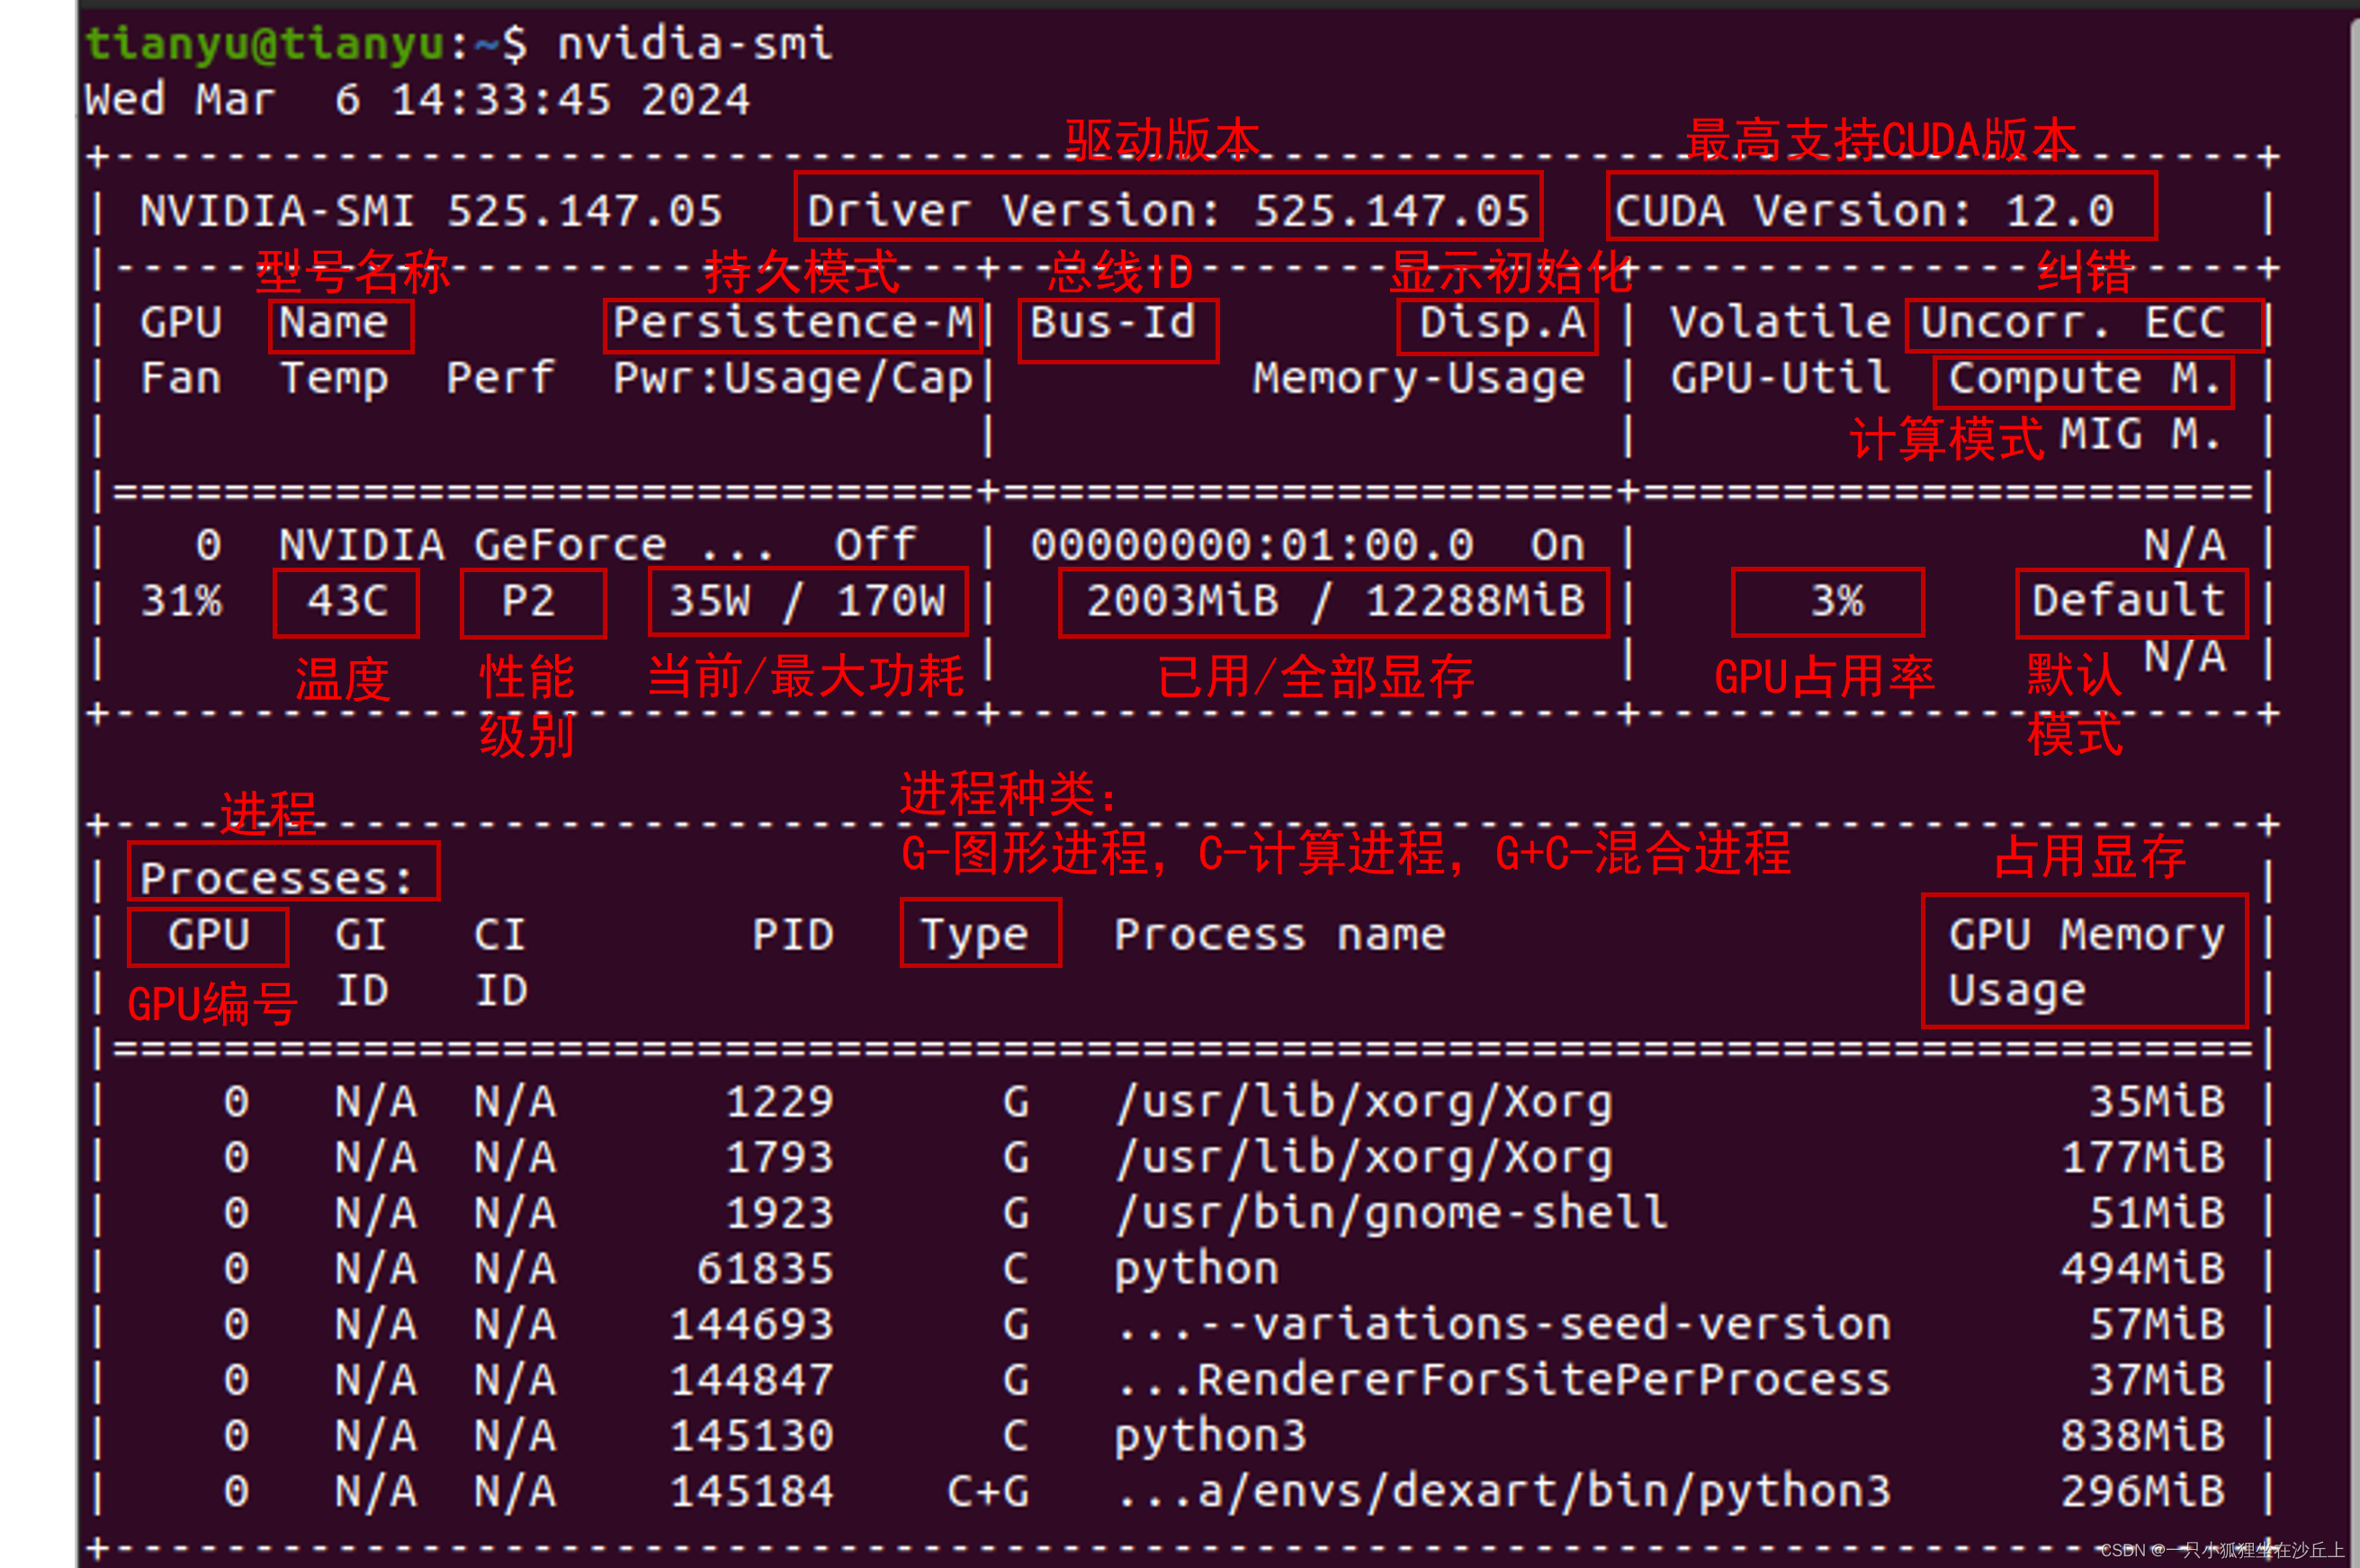Screen dimensions: 2360x1568
Task: Click the Persistence-M header label
Action: (x=792, y=324)
